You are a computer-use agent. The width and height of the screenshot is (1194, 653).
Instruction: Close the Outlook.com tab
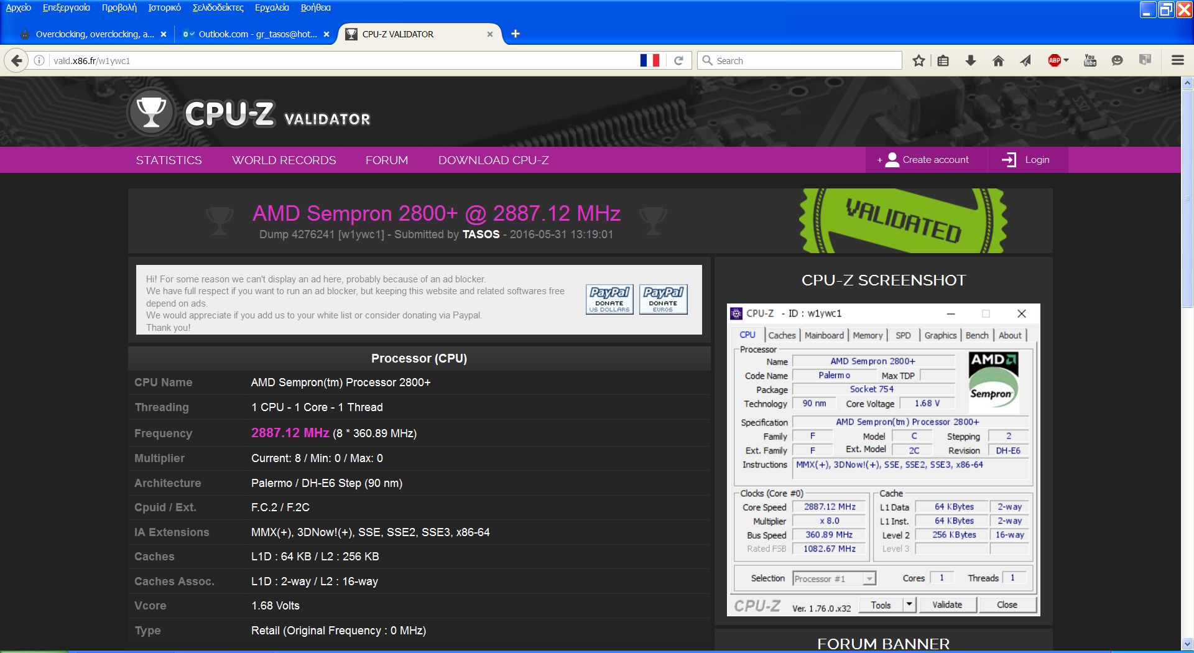326,34
